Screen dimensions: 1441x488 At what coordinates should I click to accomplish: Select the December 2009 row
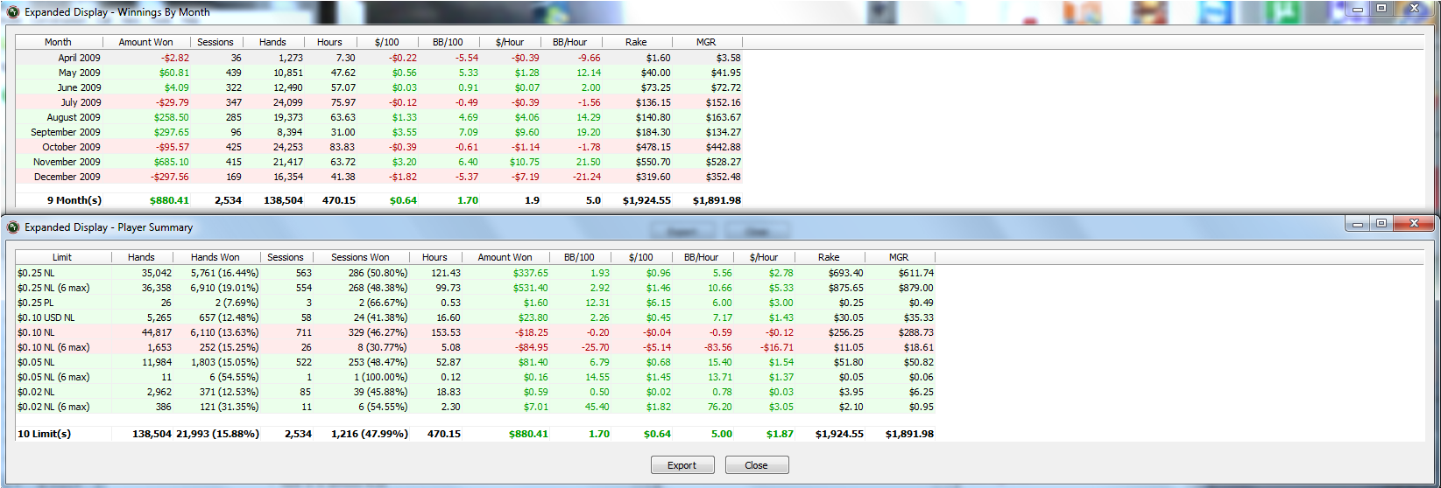tap(378, 177)
